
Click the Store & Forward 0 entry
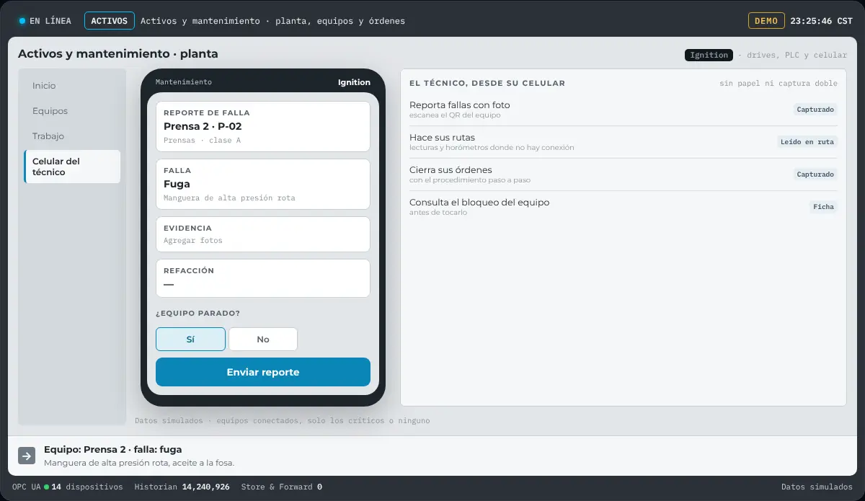coord(282,487)
